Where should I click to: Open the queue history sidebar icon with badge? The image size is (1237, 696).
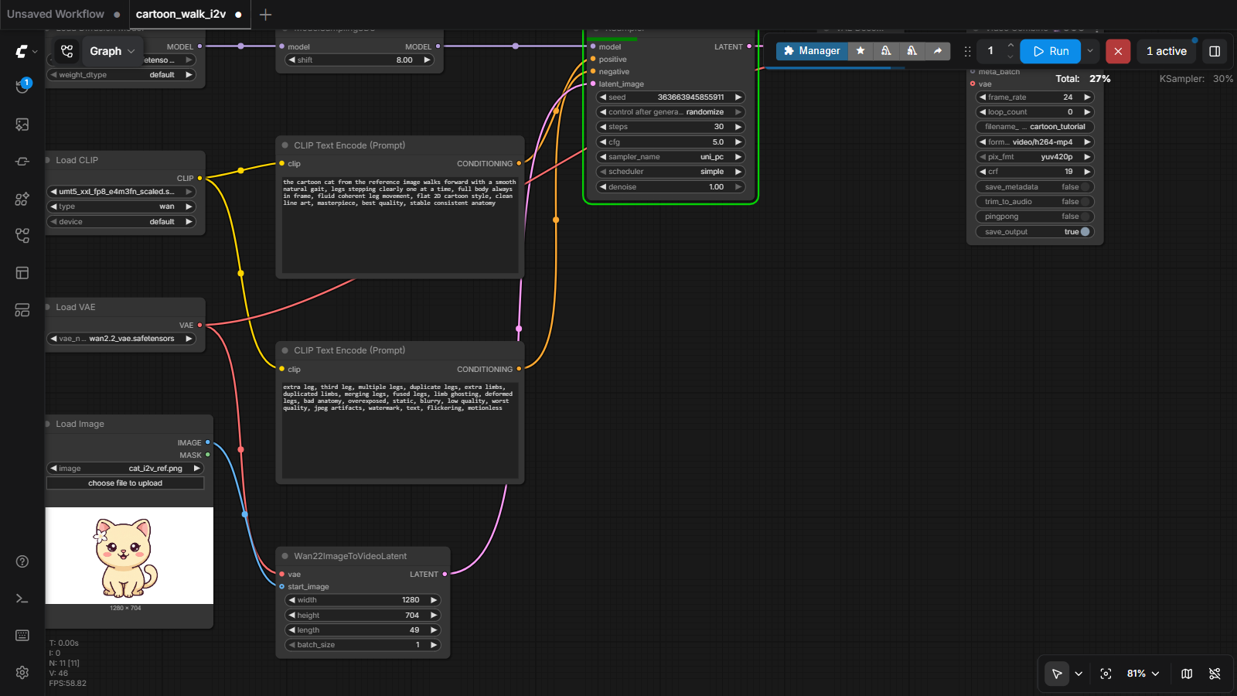click(x=22, y=86)
